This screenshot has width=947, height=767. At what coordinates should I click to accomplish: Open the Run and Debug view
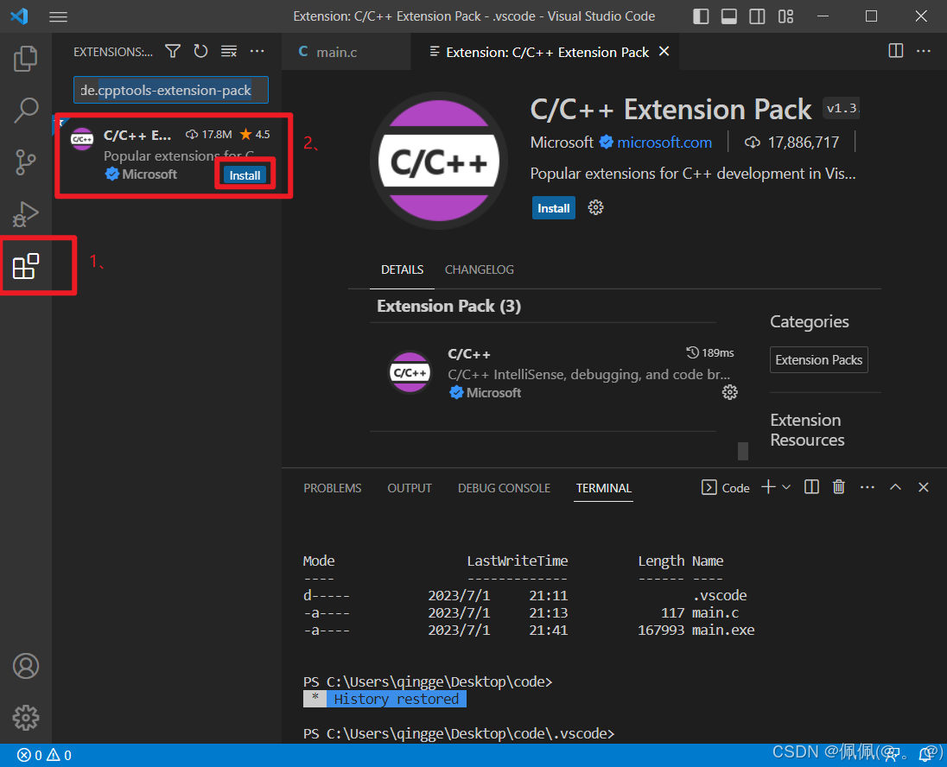pyautogui.click(x=25, y=214)
